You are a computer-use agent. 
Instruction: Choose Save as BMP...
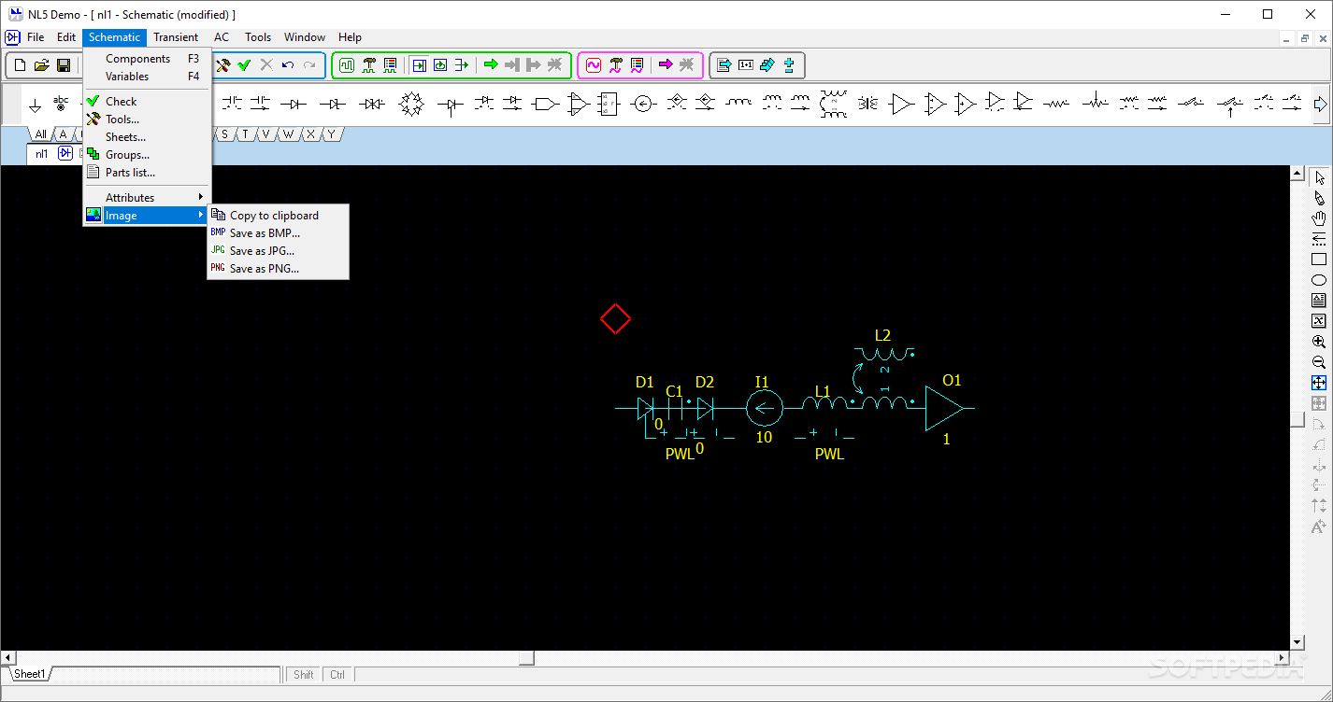point(278,232)
